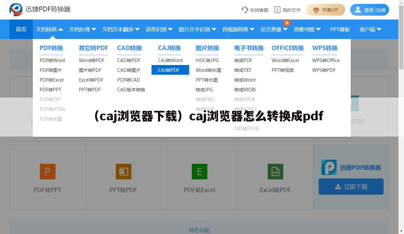Expand the 文档处理 dropdown

94,29
